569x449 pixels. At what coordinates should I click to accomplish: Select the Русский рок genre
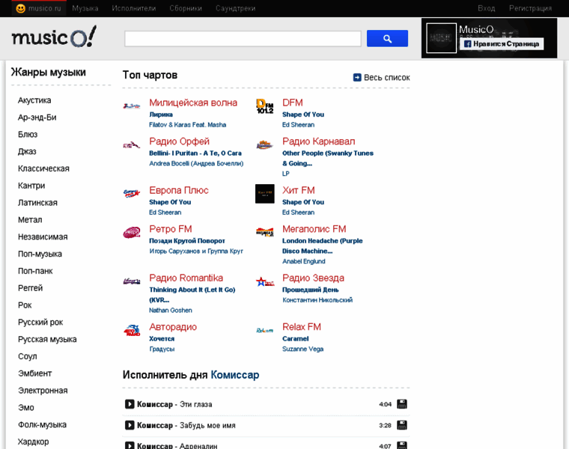click(40, 322)
